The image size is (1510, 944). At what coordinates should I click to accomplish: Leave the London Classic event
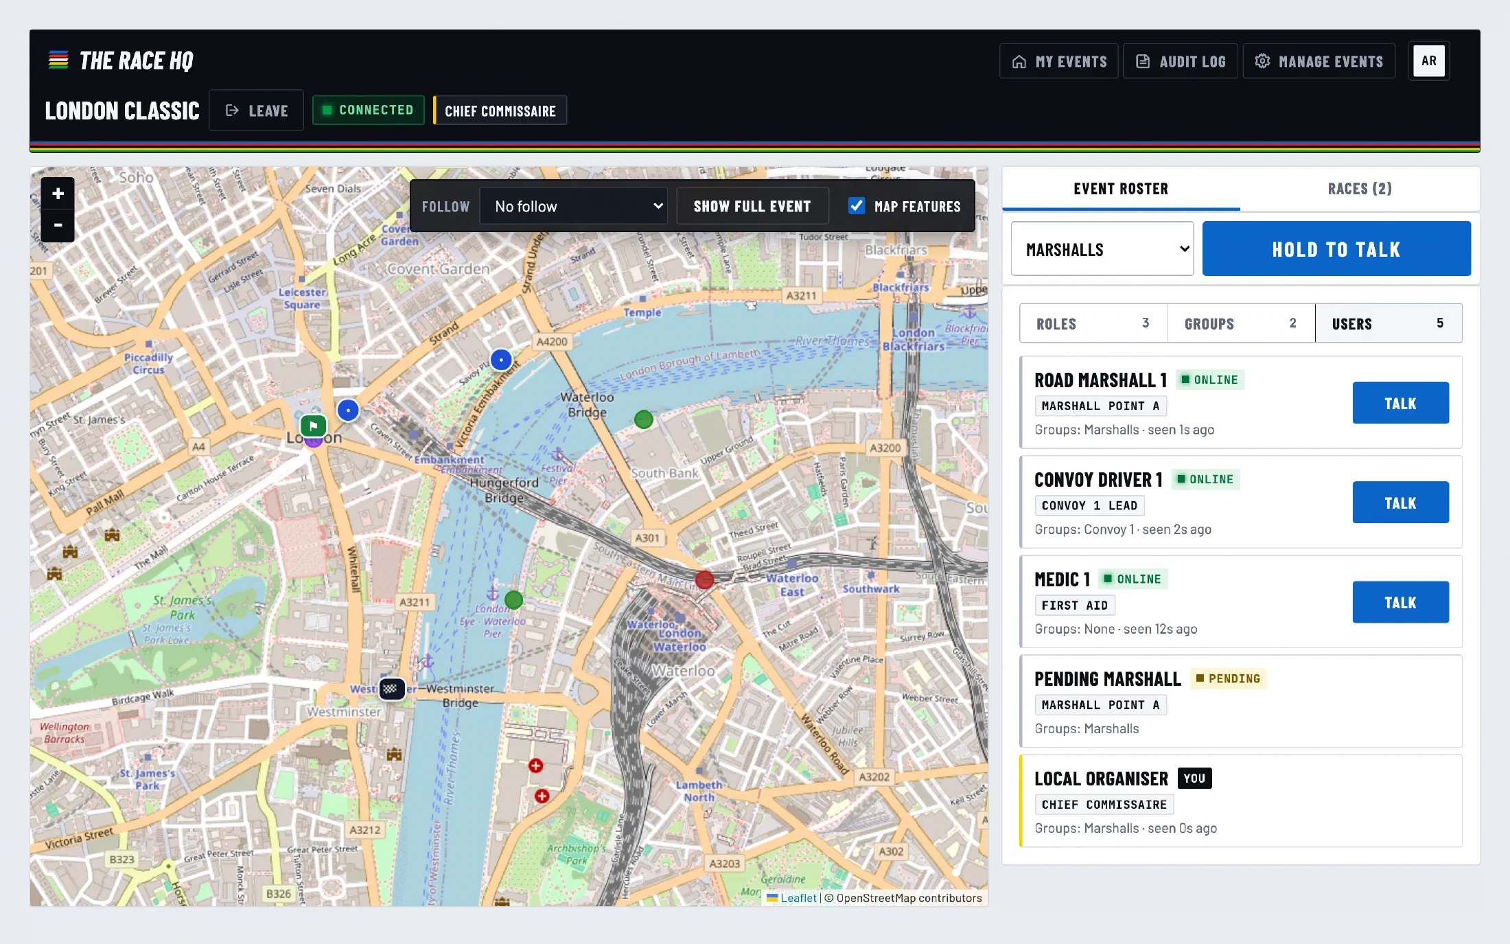[256, 110]
